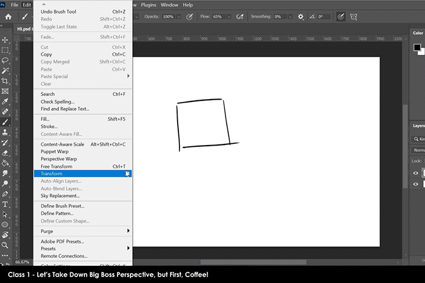Click the brush angle 0° input field
The height and width of the screenshot is (283, 425).
pos(324,17)
